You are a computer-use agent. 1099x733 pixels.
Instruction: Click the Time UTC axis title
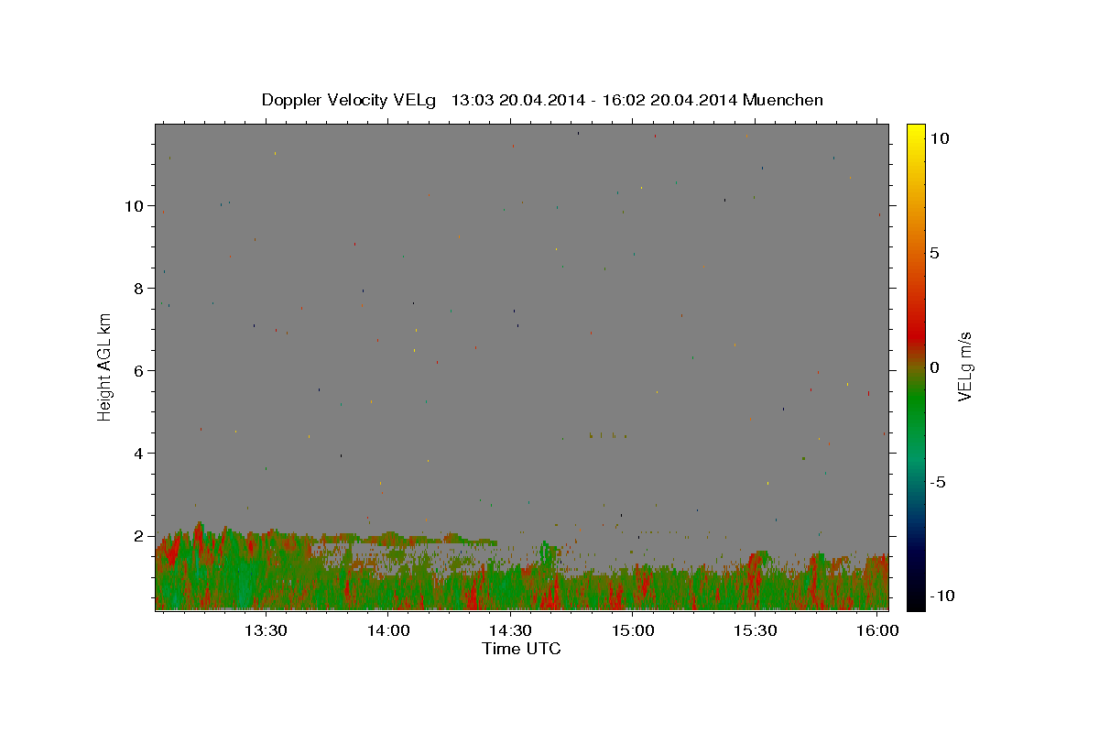tap(521, 650)
